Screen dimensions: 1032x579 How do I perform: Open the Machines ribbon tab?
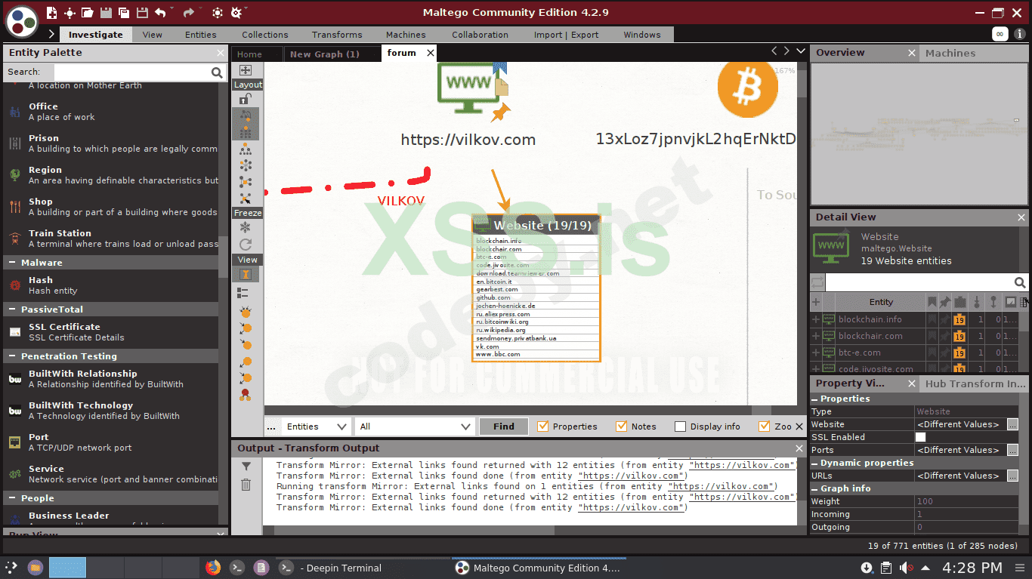click(x=406, y=35)
